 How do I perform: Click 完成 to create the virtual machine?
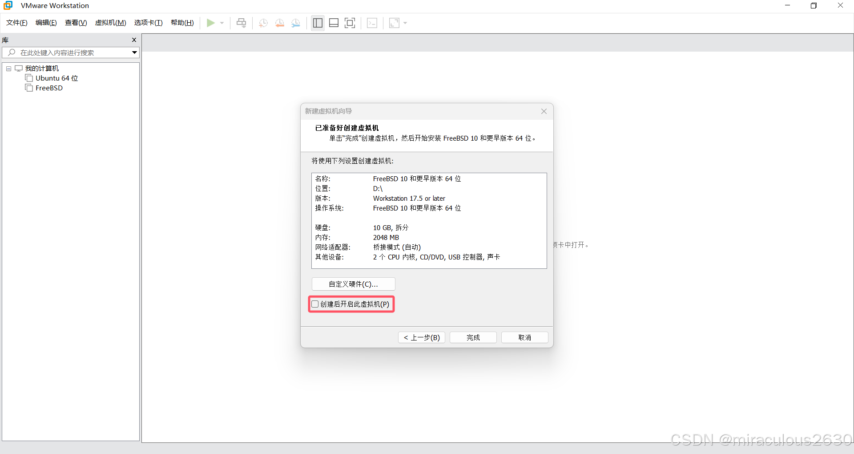coord(473,337)
